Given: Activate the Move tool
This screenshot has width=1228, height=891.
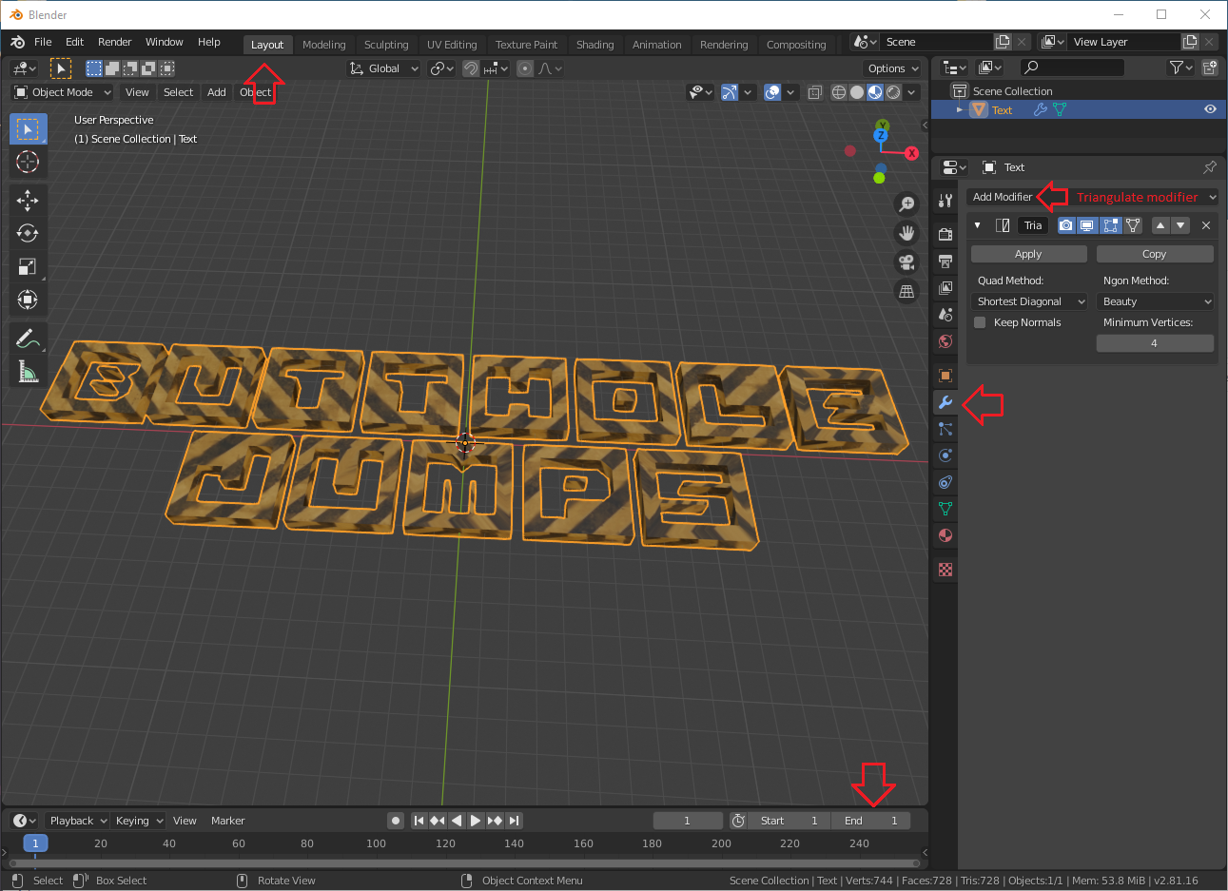Looking at the screenshot, I should pos(28,200).
